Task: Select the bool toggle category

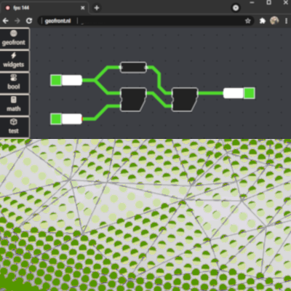Action: click(x=15, y=83)
